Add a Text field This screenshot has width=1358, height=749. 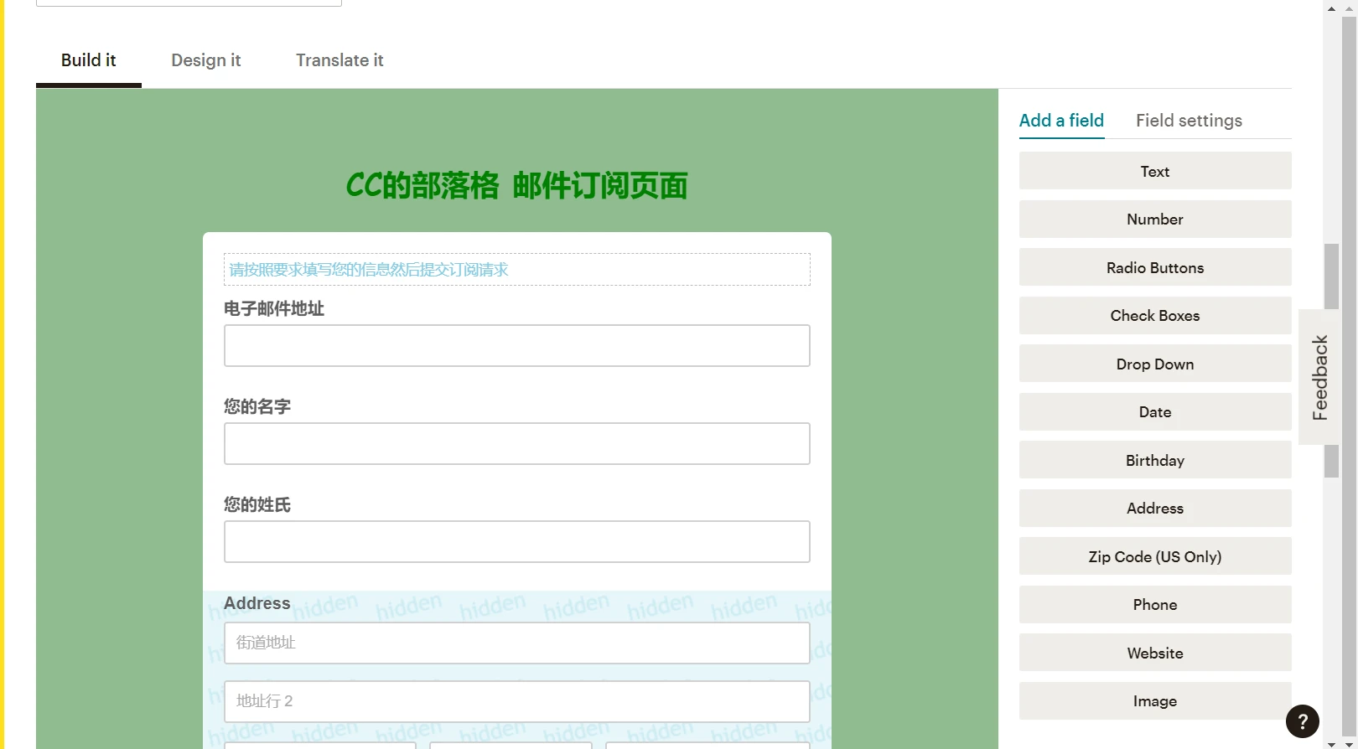tap(1155, 171)
